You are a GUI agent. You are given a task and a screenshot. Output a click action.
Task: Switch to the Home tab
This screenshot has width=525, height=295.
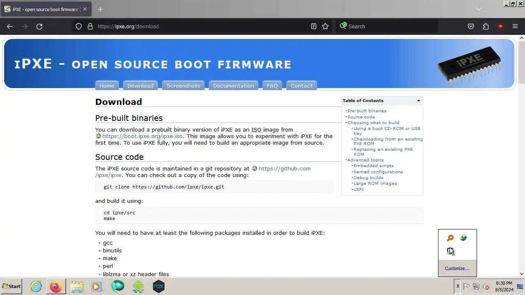coord(107,86)
